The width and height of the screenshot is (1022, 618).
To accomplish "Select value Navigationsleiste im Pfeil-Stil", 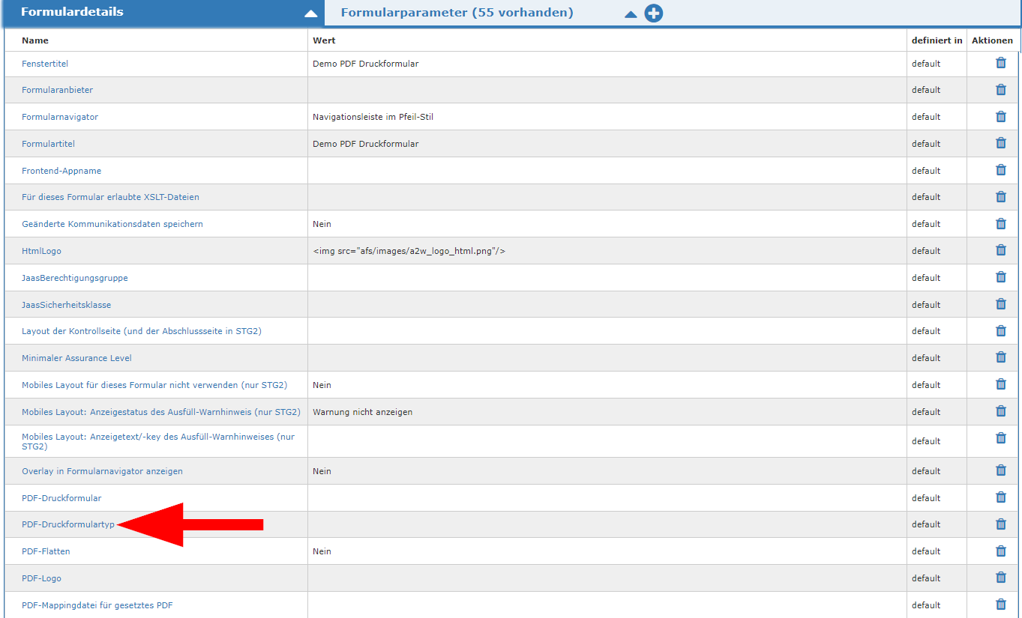I will click(373, 117).
